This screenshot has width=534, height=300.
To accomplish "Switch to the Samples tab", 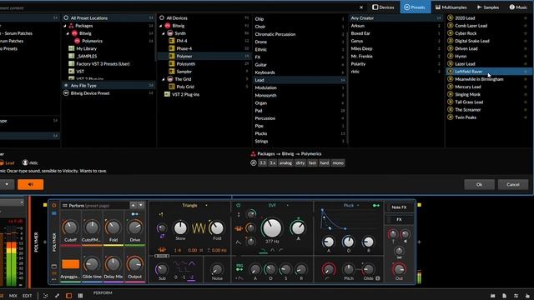I will coord(488,7).
